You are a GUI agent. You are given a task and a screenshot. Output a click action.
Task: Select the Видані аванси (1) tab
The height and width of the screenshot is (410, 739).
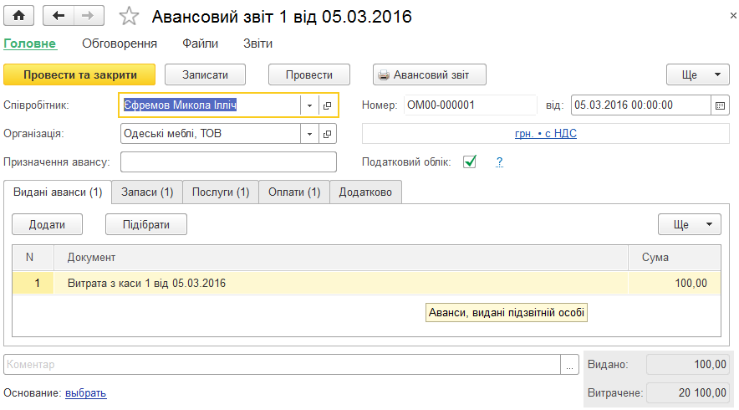click(x=58, y=192)
